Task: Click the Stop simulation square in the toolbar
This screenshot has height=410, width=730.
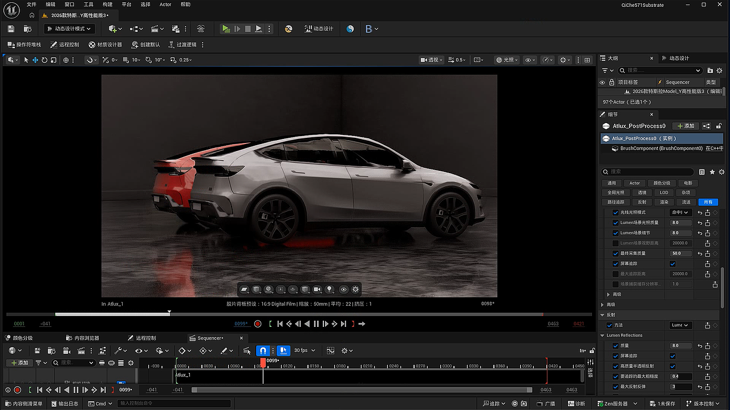Action: click(248, 28)
